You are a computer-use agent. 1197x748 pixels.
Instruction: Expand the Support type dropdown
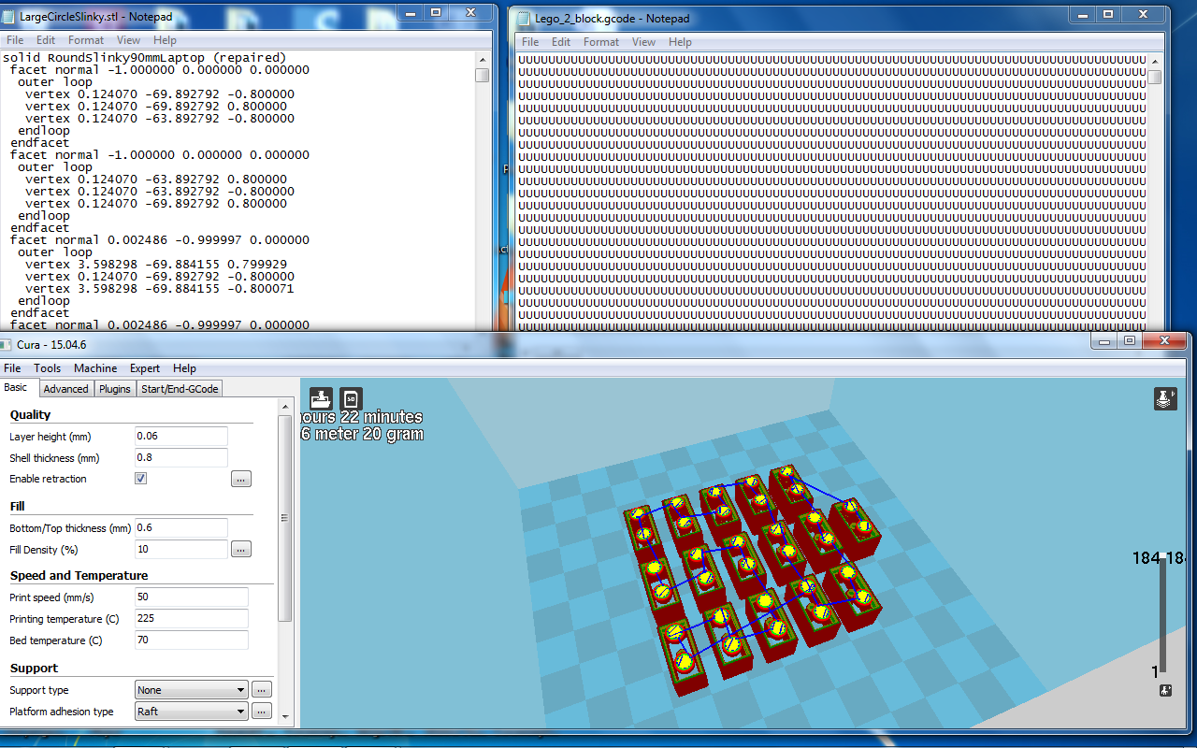pyautogui.click(x=191, y=690)
